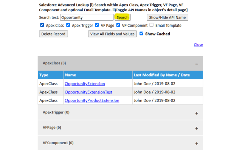Click the Delete Record button
The height and width of the screenshot is (151, 242).
coord(53,34)
